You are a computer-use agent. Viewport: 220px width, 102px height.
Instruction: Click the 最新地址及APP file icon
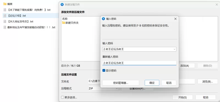pyautogui.click(x=5, y=27)
